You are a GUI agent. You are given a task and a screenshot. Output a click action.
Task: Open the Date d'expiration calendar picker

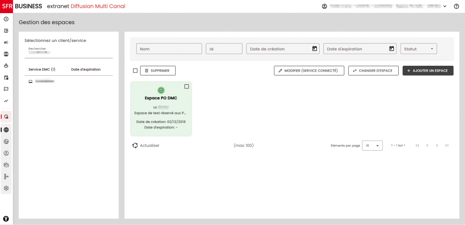click(391, 49)
